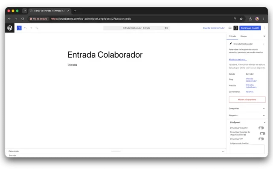Click Añade un extracto link
Viewport: 273px width, 171px height.
pyautogui.click(x=238, y=59)
